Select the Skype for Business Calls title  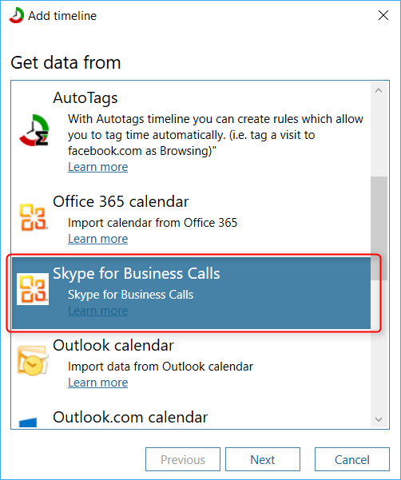pyautogui.click(x=137, y=273)
